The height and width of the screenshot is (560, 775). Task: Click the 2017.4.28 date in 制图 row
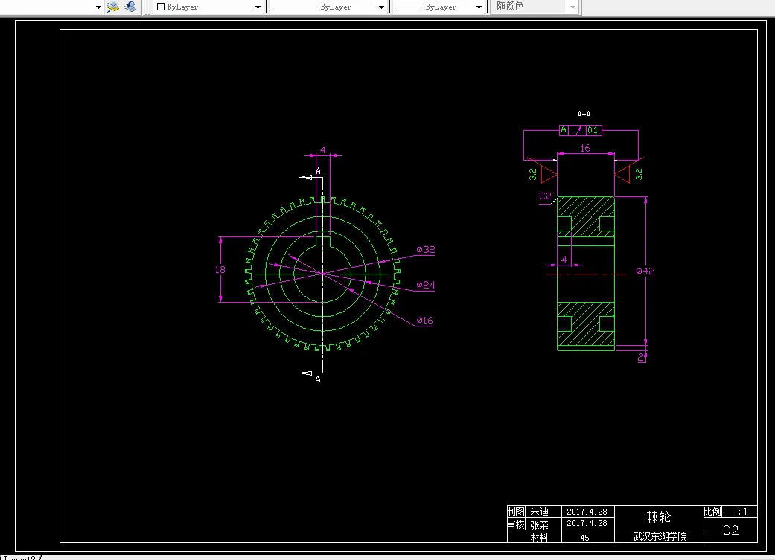[x=587, y=512]
